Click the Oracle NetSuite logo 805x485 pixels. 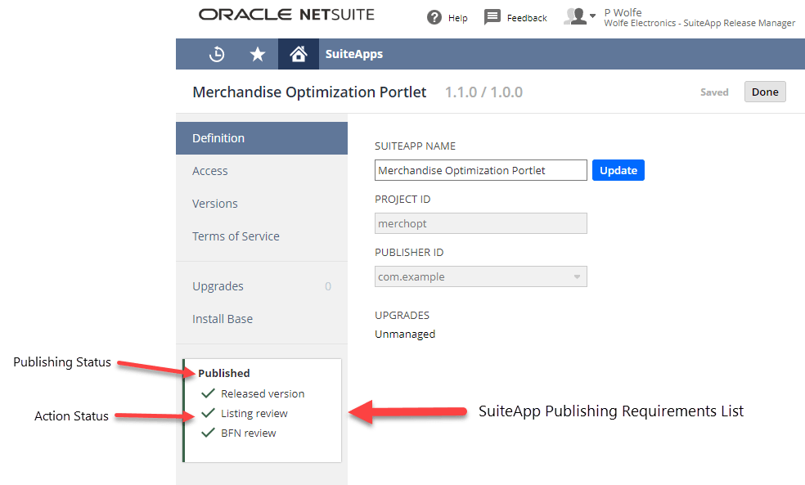(286, 15)
